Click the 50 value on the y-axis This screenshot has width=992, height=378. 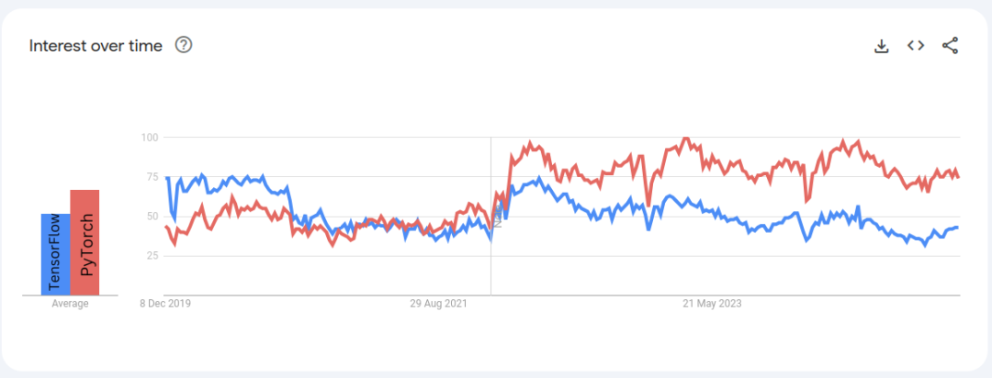[x=150, y=216]
